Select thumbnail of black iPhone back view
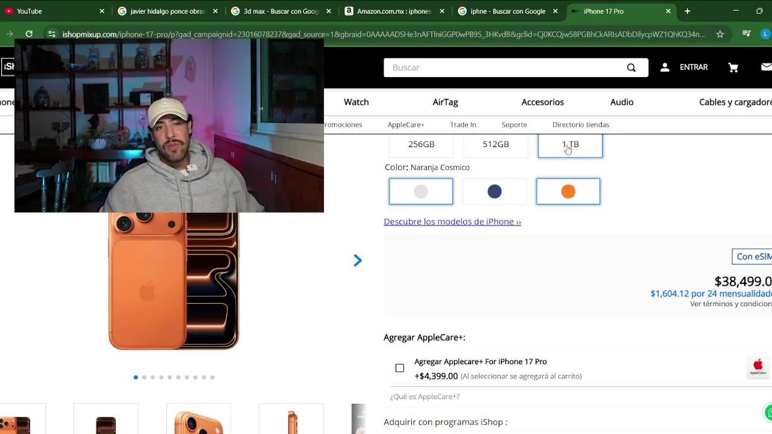Viewport: 772px width, 434px height. pos(106,420)
